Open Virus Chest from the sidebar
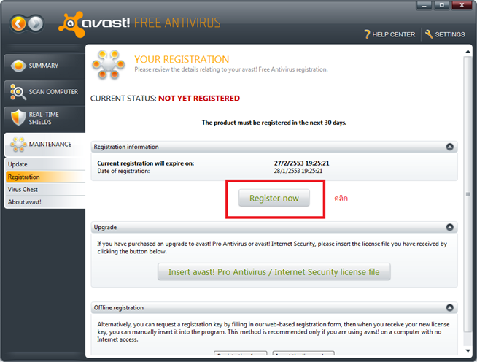 click(23, 189)
